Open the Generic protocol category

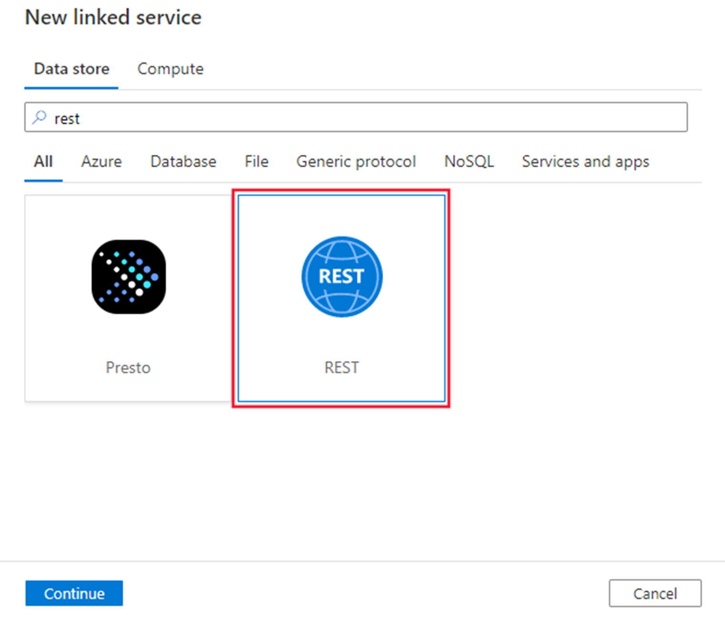(356, 161)
